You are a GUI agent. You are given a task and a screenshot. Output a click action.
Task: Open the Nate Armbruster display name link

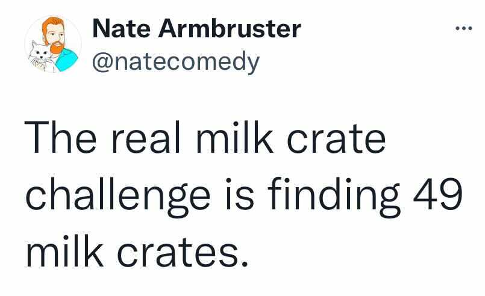[x=197, y=28]
